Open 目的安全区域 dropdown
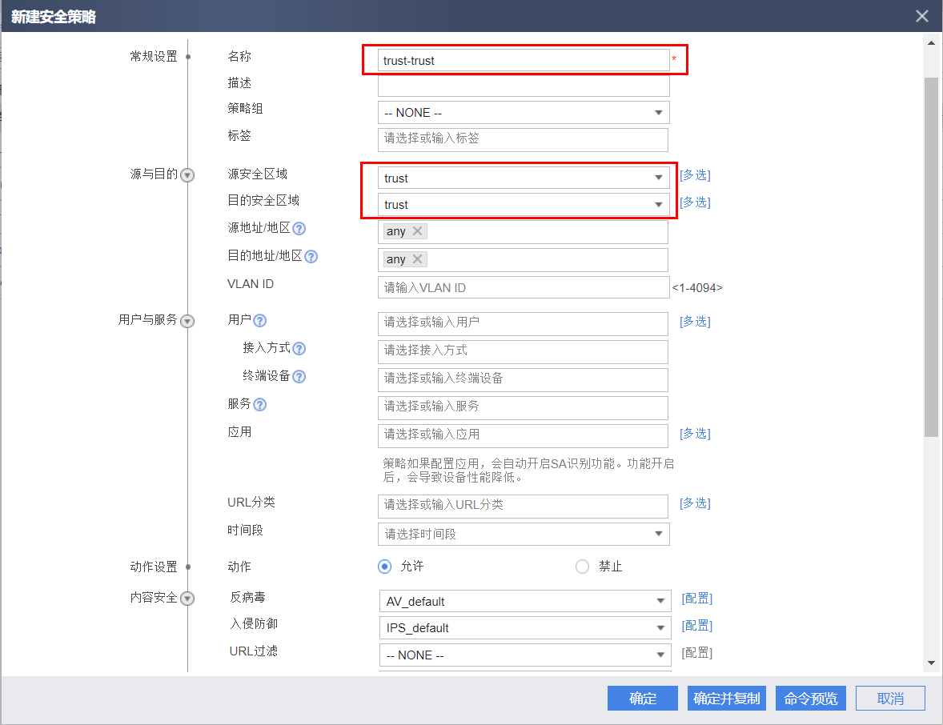This screenshot has height=725, width=943. pos(524,204)
